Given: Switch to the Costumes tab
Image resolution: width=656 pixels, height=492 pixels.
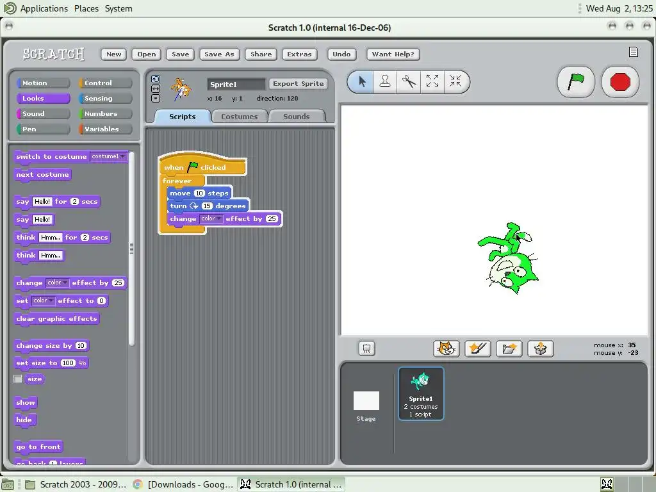Looking at the screenshot, I should coord(240,117).
